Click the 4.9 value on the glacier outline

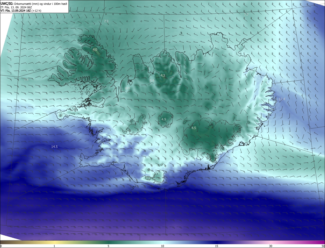pyautogui.click(x=164, y=119)
